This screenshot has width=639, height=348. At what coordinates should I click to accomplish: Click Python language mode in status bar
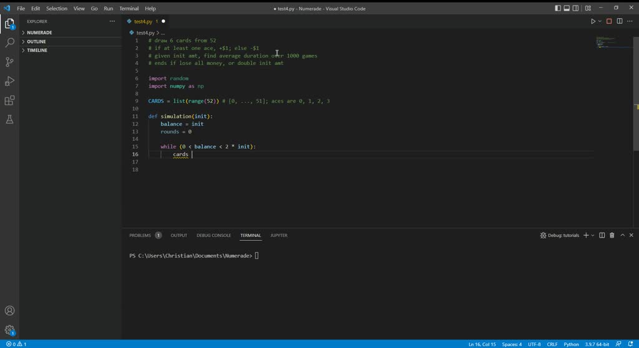[x=571, y=344]
